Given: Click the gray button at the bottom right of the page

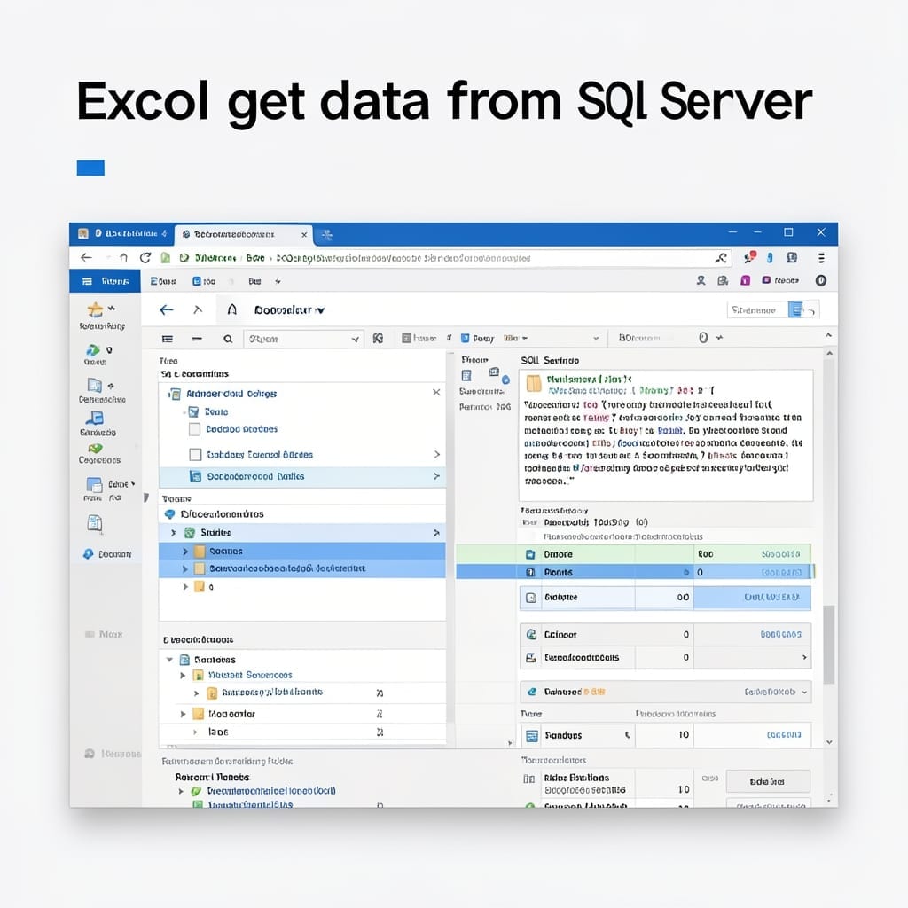Looking at the screenshot, I should (x=767, y=782).
